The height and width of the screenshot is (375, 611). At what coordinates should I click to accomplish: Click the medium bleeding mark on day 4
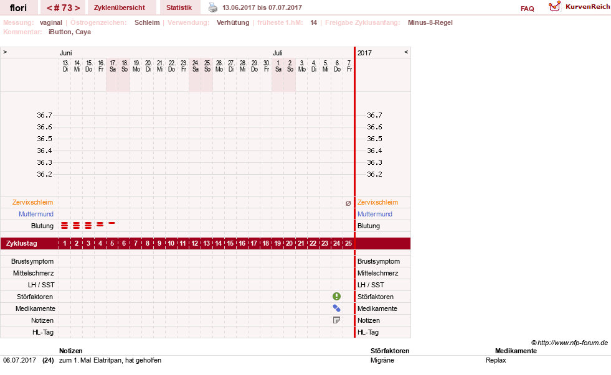tap(100, 225)
